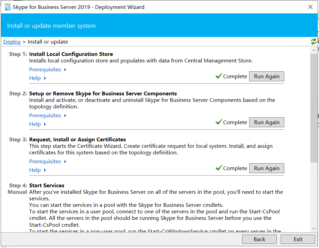The width and height of the screenshot is (319, 248).
Task: Click the Step 1 'Complete' status text
Action: pos(235,76)
